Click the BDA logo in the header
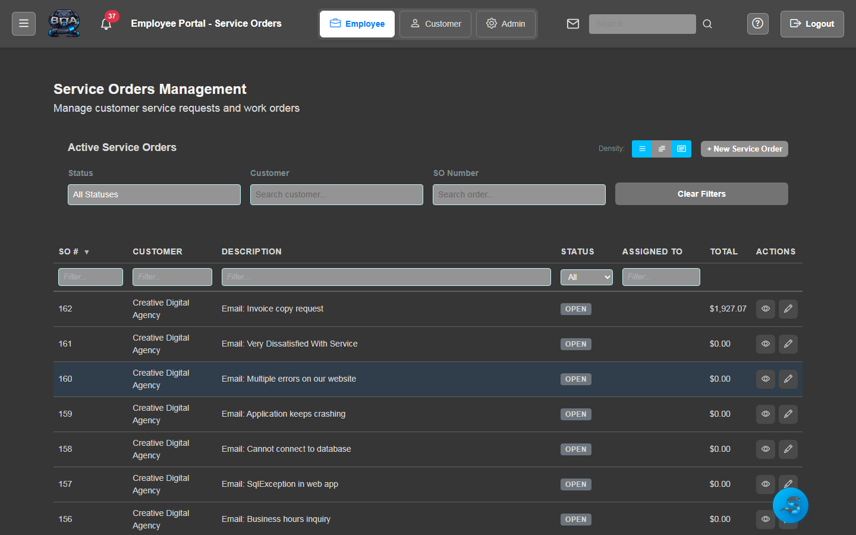 [64, 24]
